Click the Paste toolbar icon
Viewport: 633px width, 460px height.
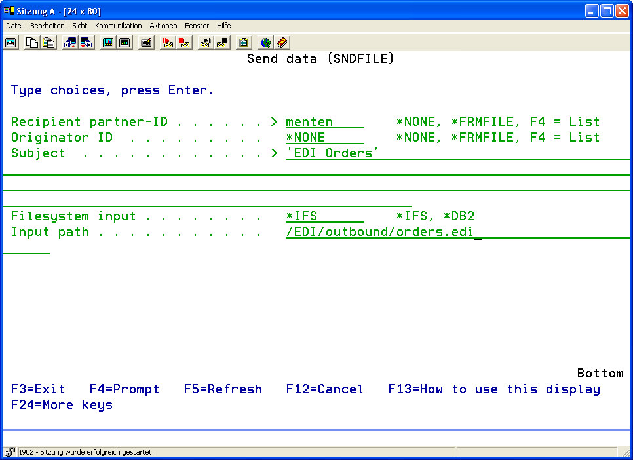(48, 43)
